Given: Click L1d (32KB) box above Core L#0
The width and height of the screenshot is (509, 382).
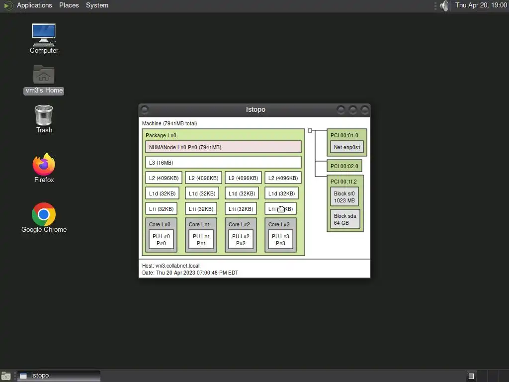Looking at the screenshot, I should click(163, 193).
